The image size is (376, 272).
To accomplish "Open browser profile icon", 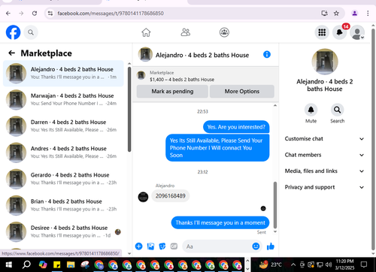I will click(x=354, y=14).
